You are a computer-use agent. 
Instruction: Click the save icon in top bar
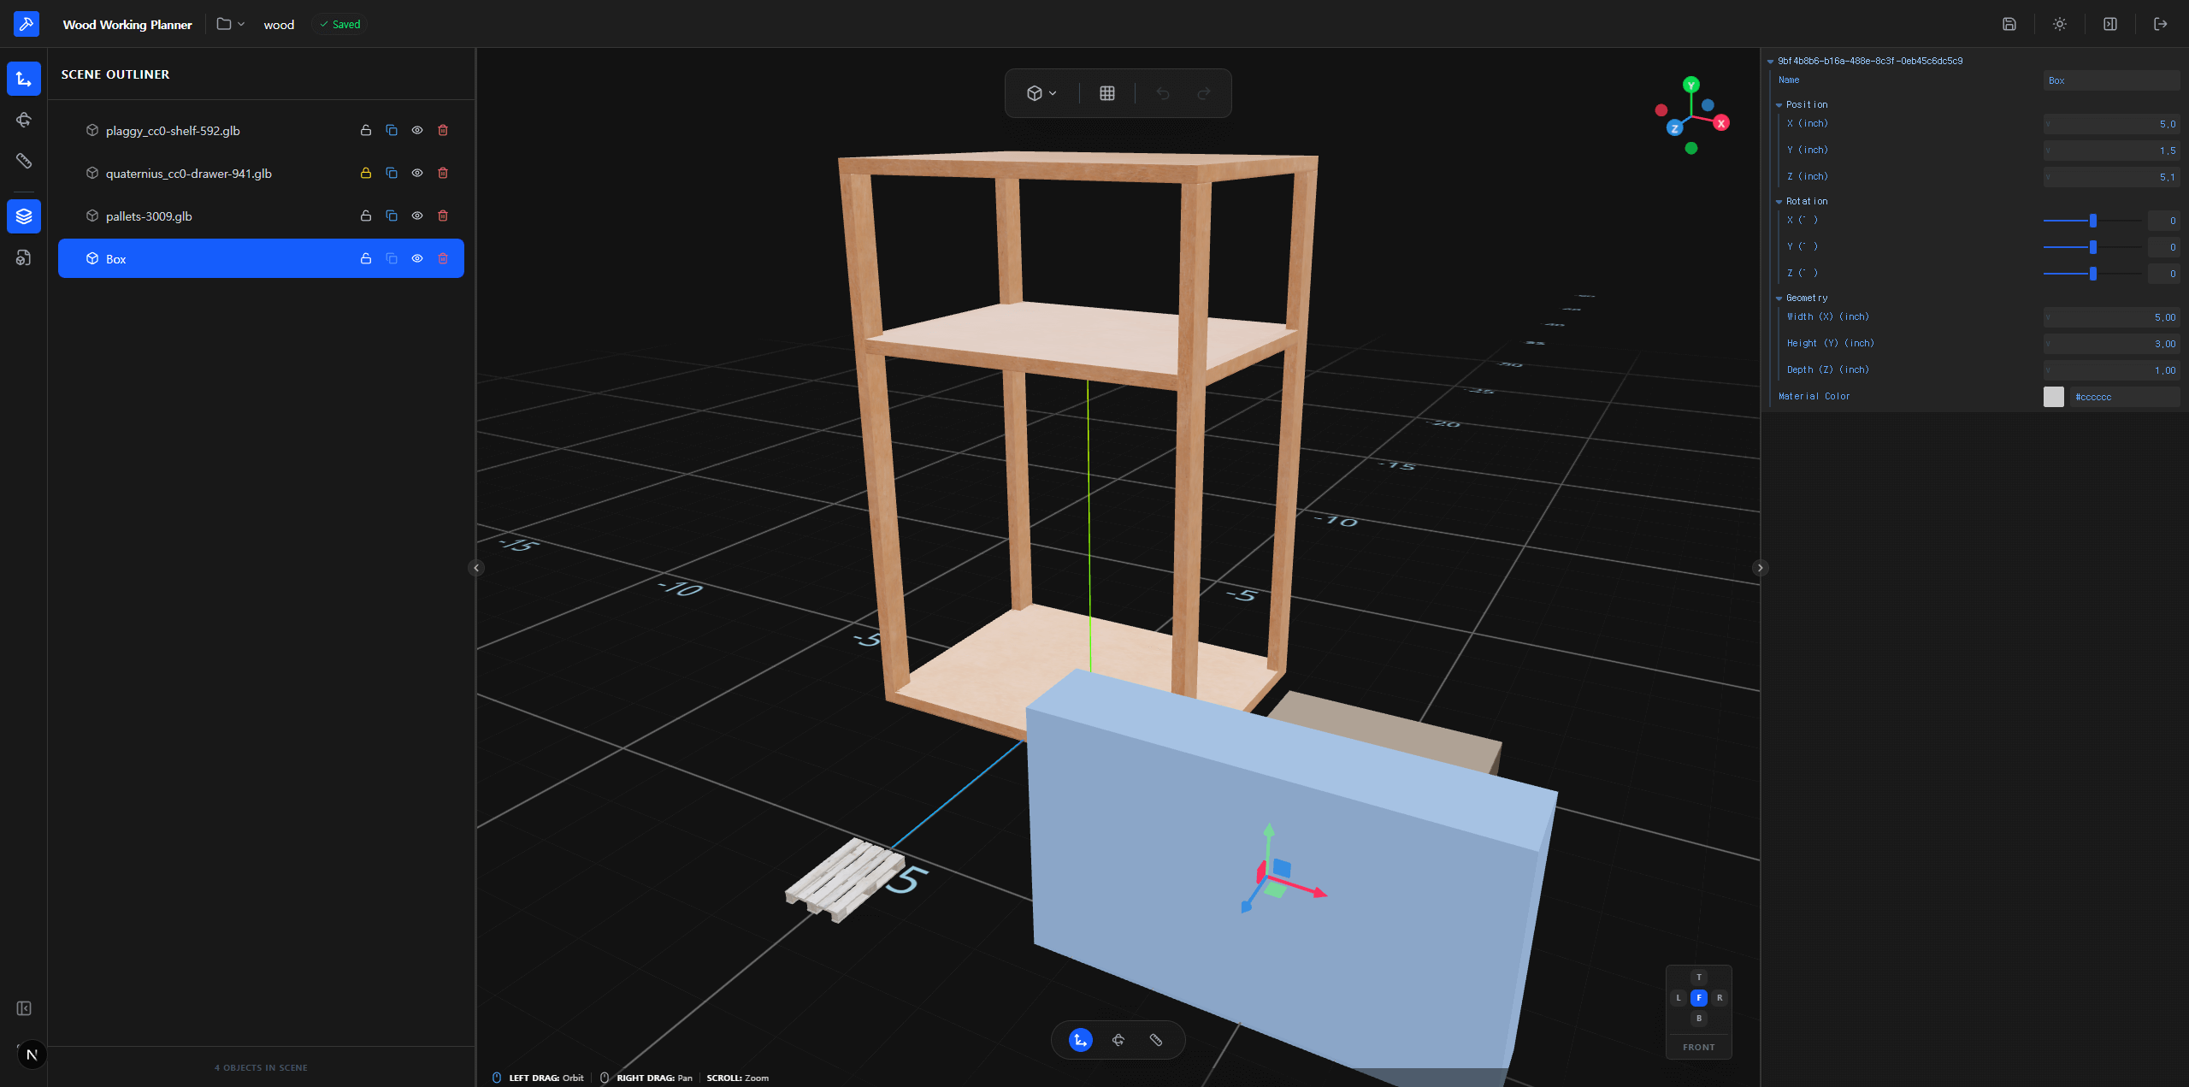pos(2009,24)
